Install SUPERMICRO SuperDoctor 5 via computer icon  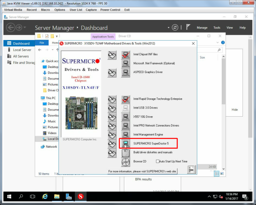(125, 143)
